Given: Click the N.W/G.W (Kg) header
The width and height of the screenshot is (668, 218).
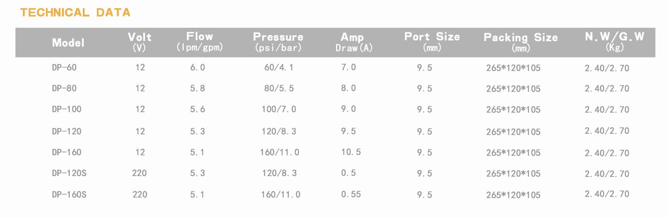Looking at the screenshot, I should coord(615,41).
